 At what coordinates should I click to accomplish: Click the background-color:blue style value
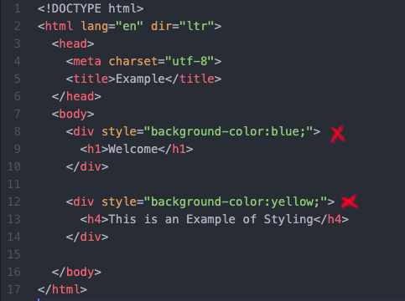pyautogui.click(x=228, y=131)
